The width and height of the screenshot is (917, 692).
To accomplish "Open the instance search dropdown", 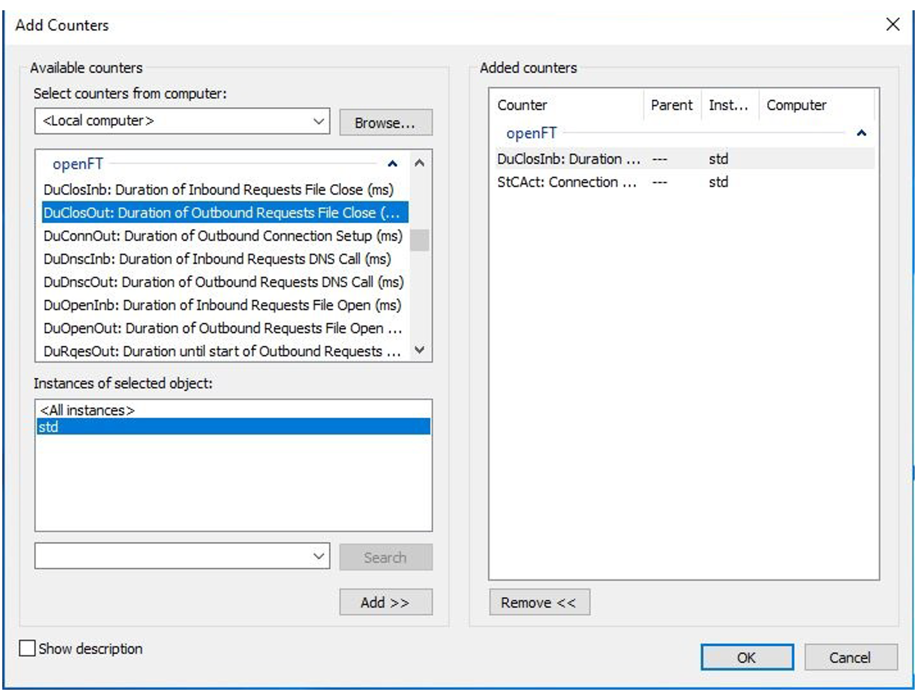I will tap(319, 556).
